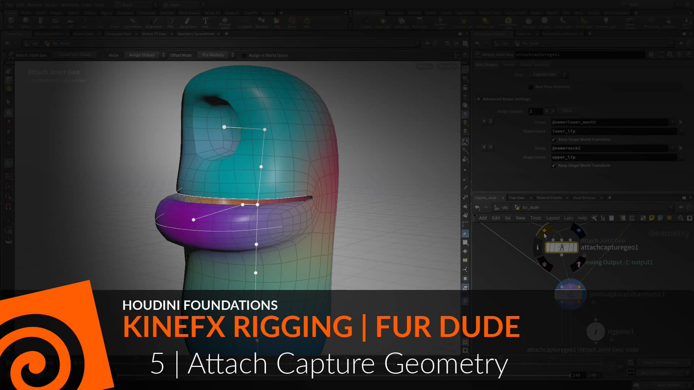Uncheck Keep Shape World Transform for lower_lip
694x390 pixels.
coord(554,139)
